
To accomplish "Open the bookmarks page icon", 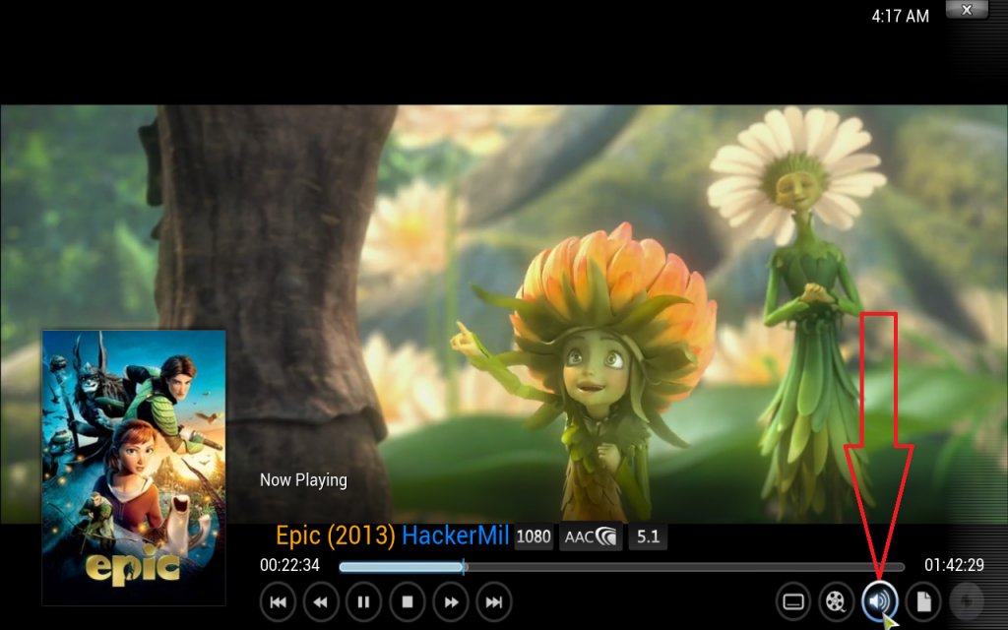I will tap(923, 602).
